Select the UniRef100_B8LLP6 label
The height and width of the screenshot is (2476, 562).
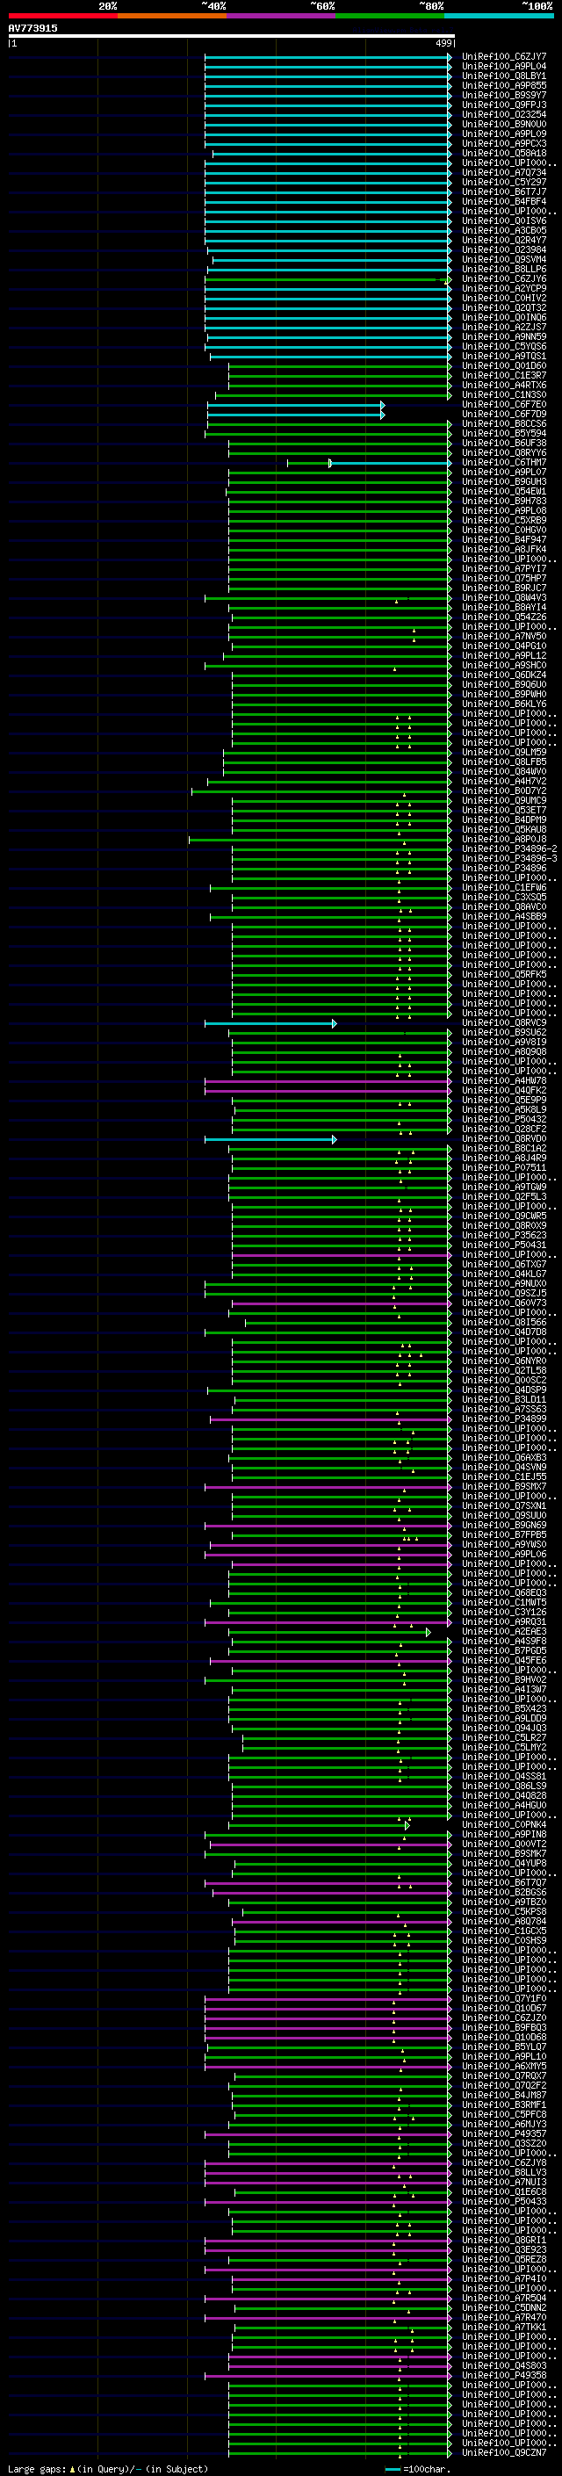tap(503, 269)
